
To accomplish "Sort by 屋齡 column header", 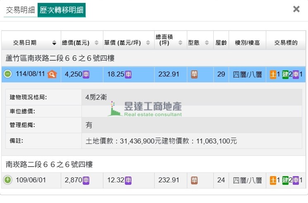I will pyautogui.click(x=221, y=43).
